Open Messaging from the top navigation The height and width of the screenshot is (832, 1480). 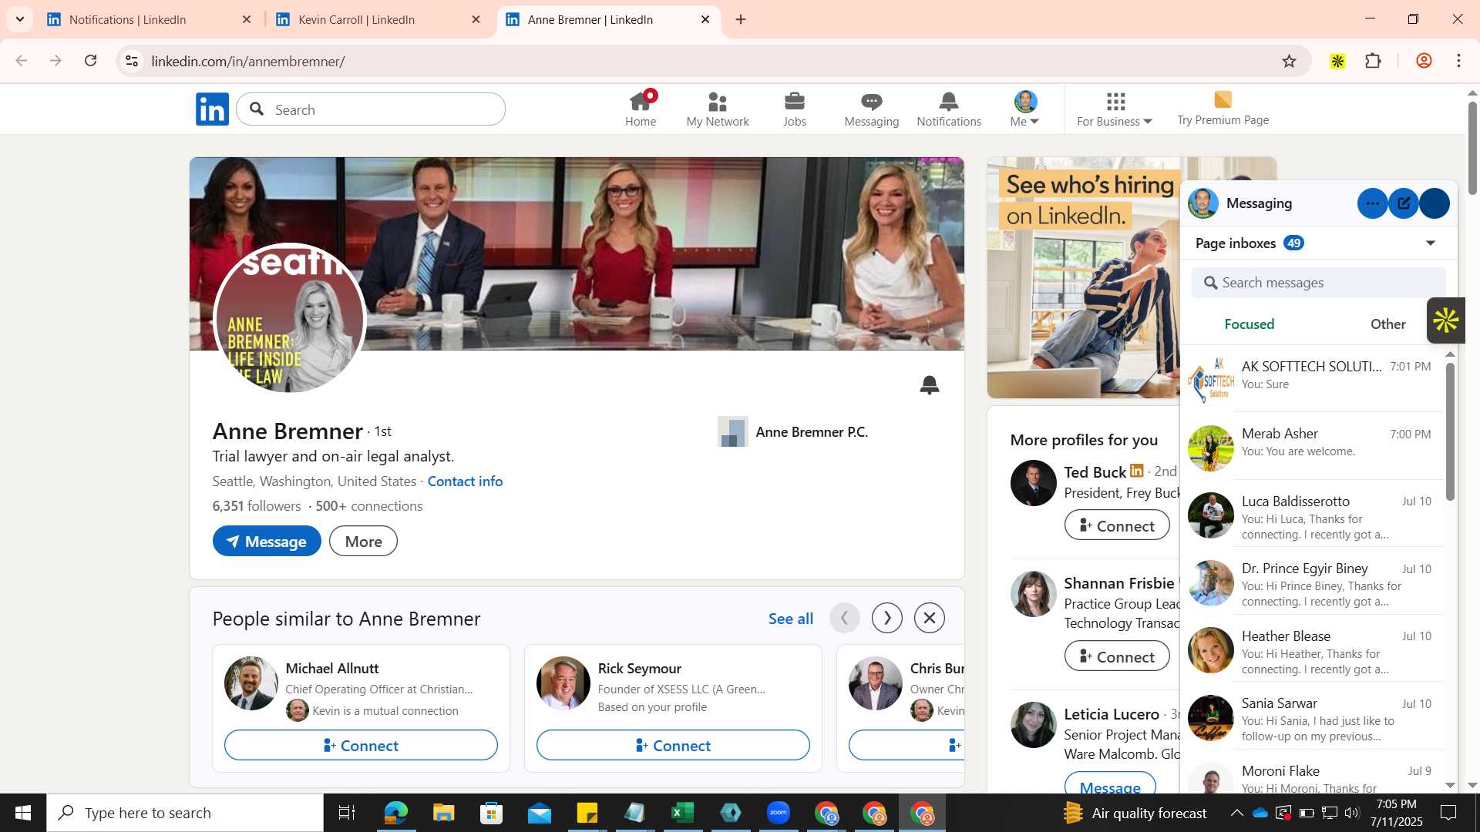pyautogui.click(x=872, y=109)
